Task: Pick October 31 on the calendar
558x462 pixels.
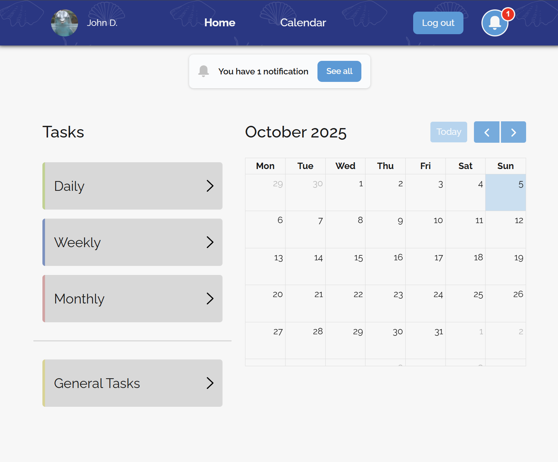Action: [x=426, y=340]
